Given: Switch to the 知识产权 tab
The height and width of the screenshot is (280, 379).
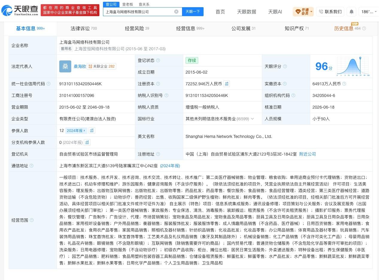Looking at the screenshot, I should coord(297,28).
